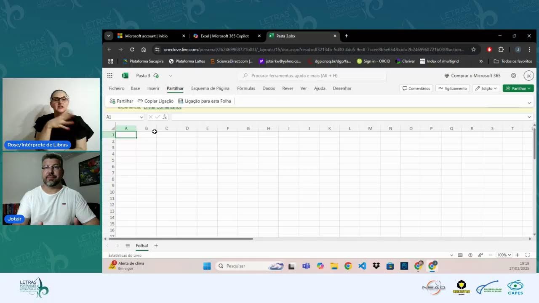Image resolution: width=539 pixels, height=303 pixels.
Task: Open Chrome extensions puzzle icon
Action: point(501,49)
